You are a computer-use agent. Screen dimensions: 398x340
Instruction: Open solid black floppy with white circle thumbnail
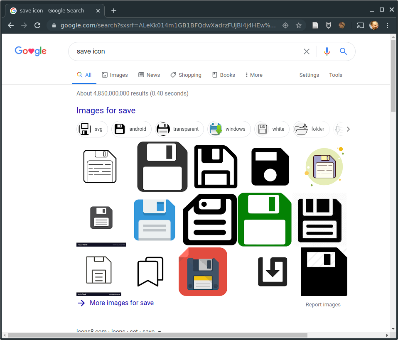pos(270,167)
